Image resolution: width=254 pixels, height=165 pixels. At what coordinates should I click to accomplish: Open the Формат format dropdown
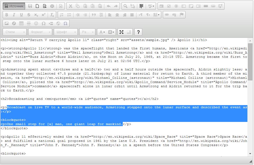click(x=40, y=32)
